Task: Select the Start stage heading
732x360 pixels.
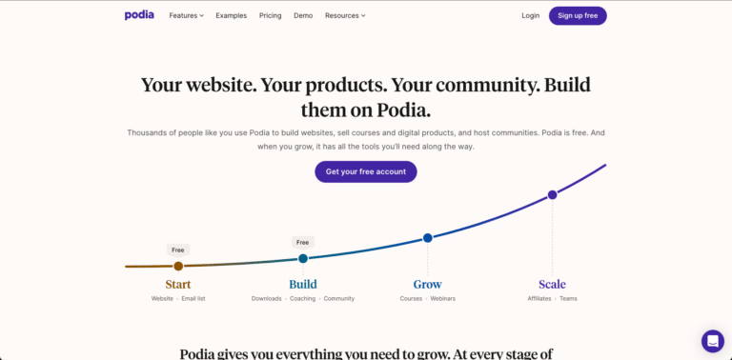Action: click(x=178, y=285)
